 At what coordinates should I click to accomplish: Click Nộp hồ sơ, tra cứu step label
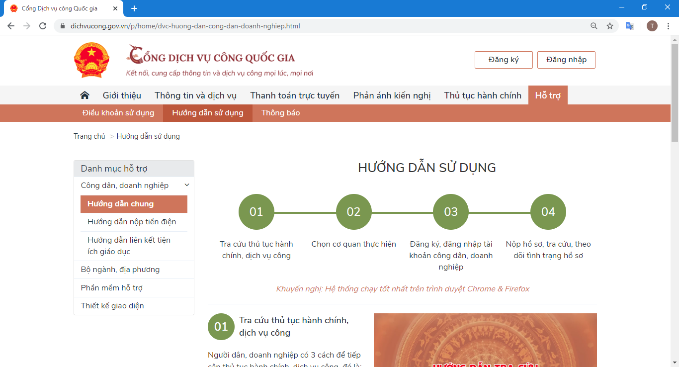pyautogui.click(x=548, y=250)
